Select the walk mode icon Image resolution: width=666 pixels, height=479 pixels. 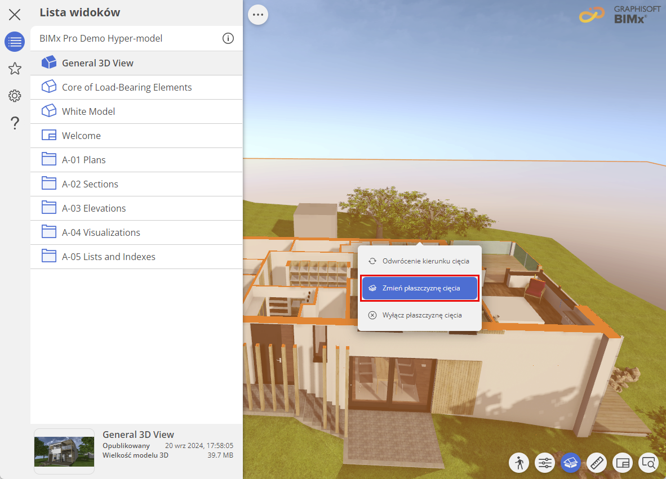[519, 463]
